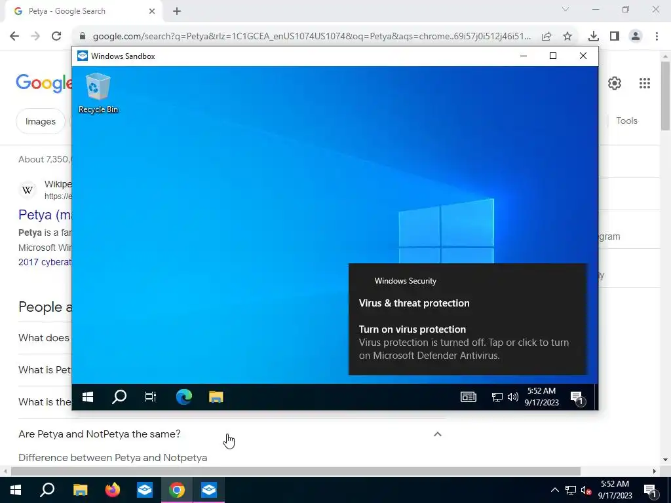Image resolution: width=671 pixels, height=503 pixels.
Task: Open the Tools search options
Action: click(x=626, y=121)
